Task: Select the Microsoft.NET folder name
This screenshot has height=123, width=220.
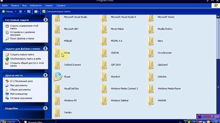Action: click(71, 29)
